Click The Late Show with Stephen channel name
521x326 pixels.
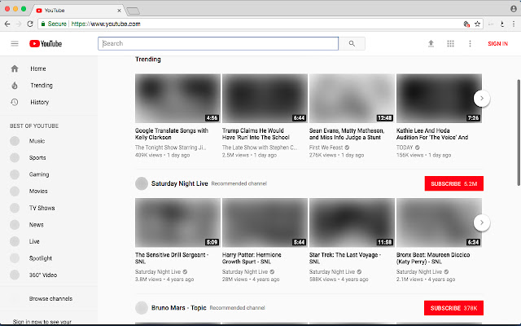(x=260, y=148)
